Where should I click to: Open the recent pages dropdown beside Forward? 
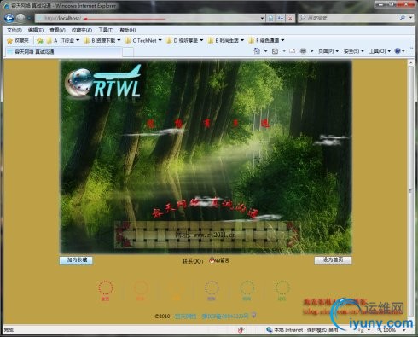coord(29,19)
